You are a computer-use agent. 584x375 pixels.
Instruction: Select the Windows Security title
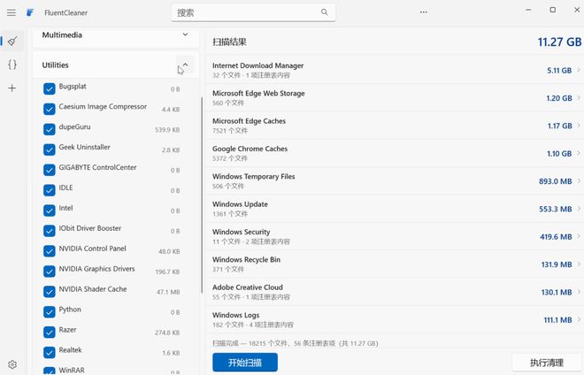(242, 232)
